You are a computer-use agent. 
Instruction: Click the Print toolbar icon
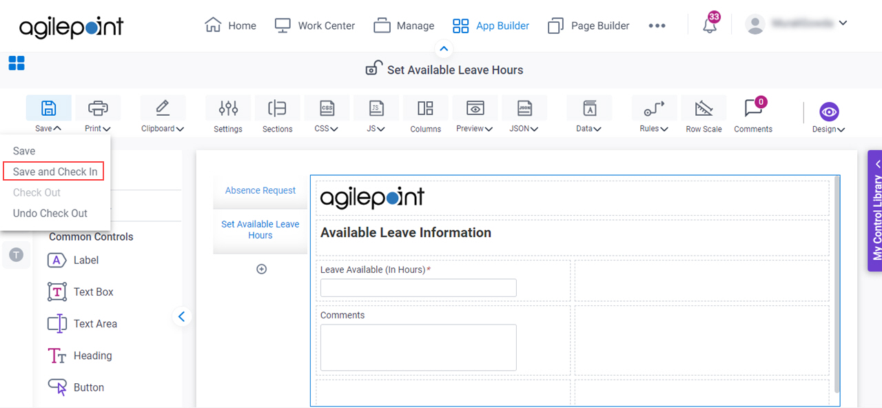pos(98,108)
